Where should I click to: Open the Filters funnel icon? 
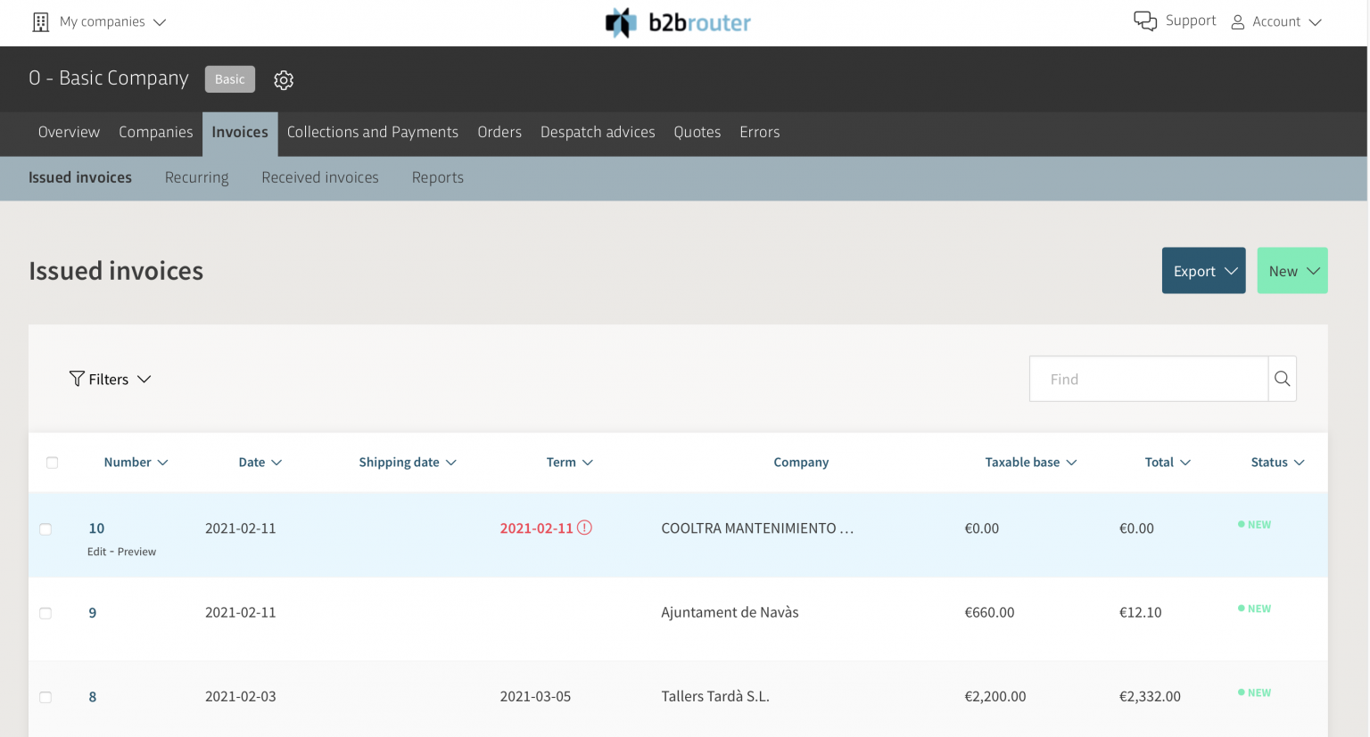[x=77, y=379]
